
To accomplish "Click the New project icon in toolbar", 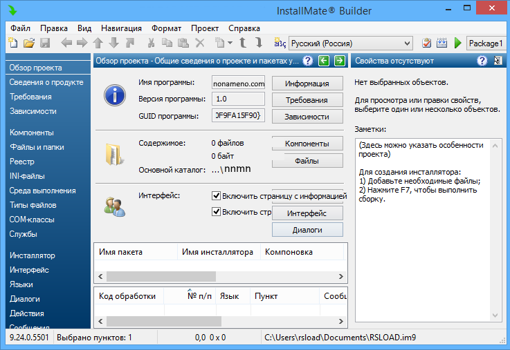I will point(12,43).
